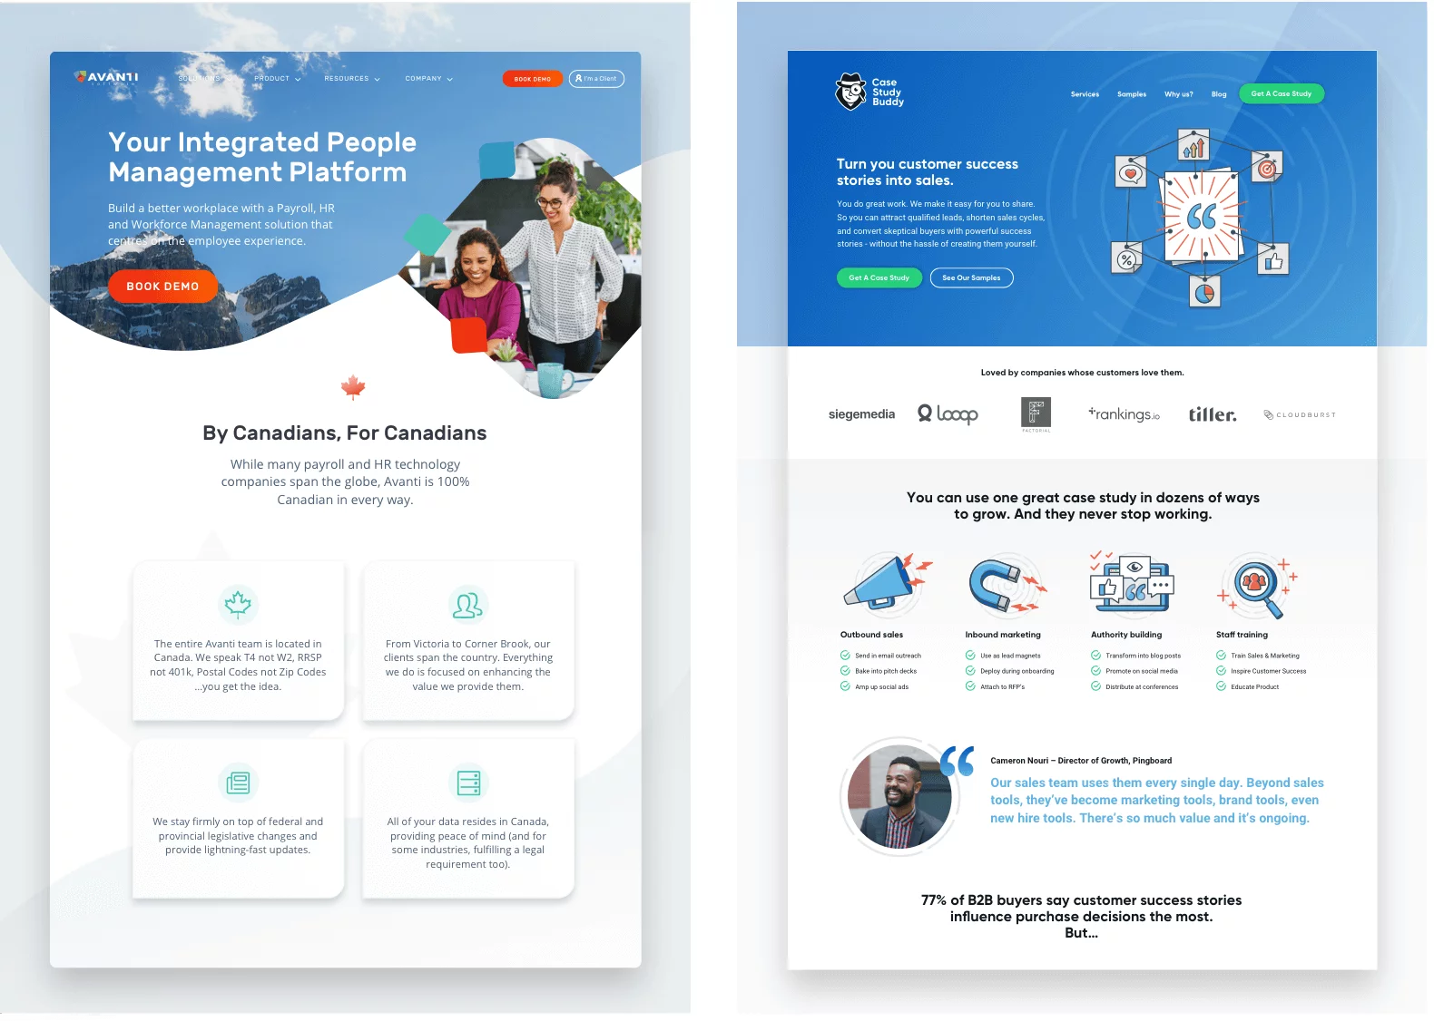Click the 'See Our Samples' button
The height and width of the screenshot is (1021, 1434).
coord(971,277)
